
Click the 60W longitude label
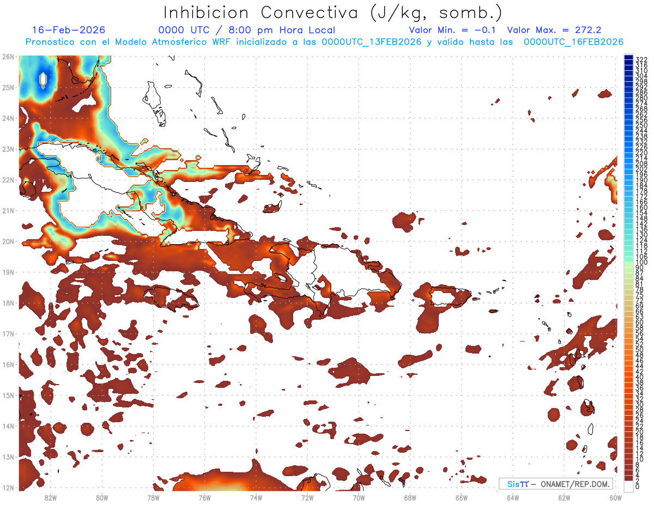616,497
